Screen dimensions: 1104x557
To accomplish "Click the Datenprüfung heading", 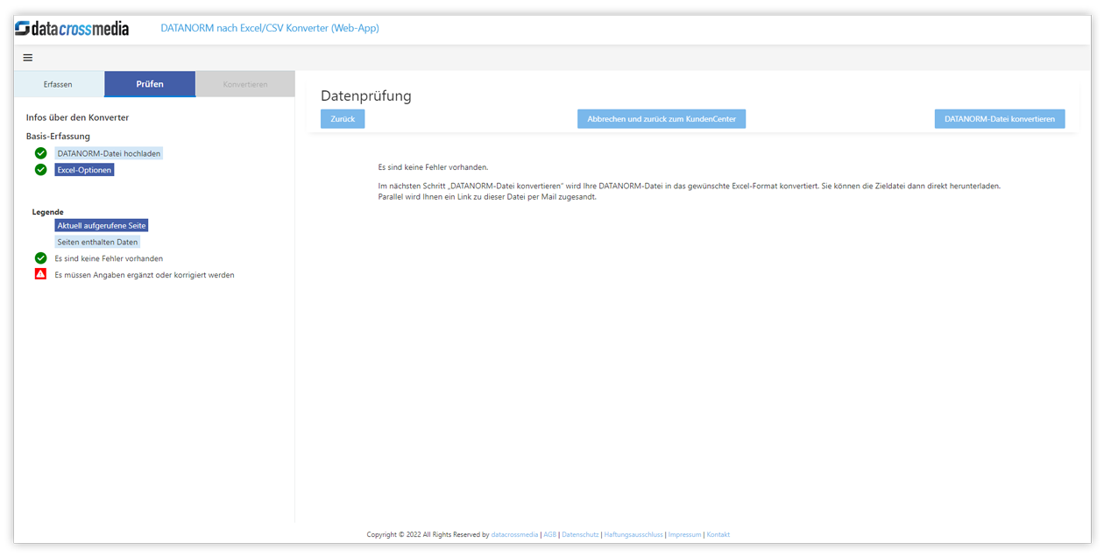I will click(x=366, y=95).
